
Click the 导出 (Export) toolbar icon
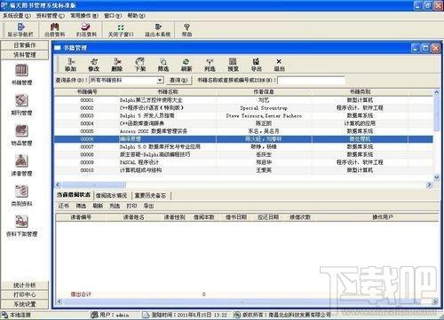point(257,65)
